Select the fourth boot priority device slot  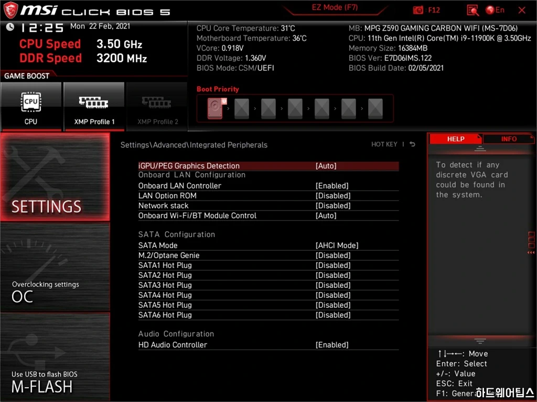point(295,109)
